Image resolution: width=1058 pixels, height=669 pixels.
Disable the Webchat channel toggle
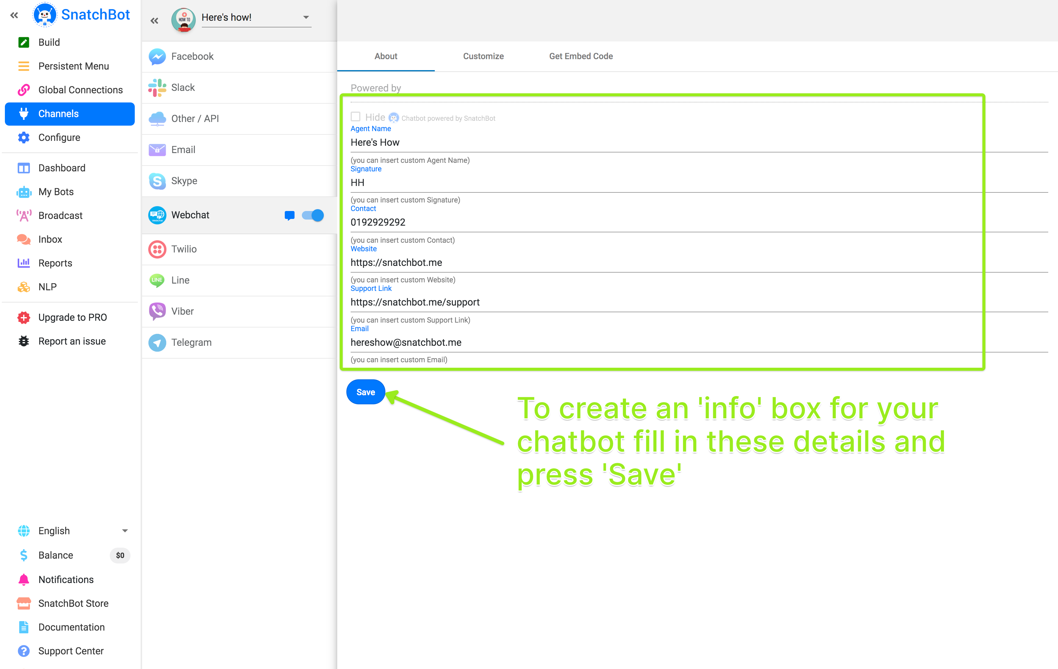click(x=313, y=215)
